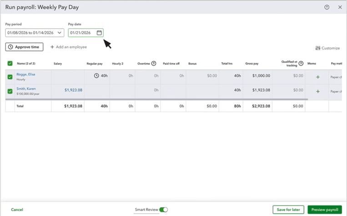The width and height of the screenshot is (347, 216).
Task: Click the Regular pay column header
Action: point(95,64)
